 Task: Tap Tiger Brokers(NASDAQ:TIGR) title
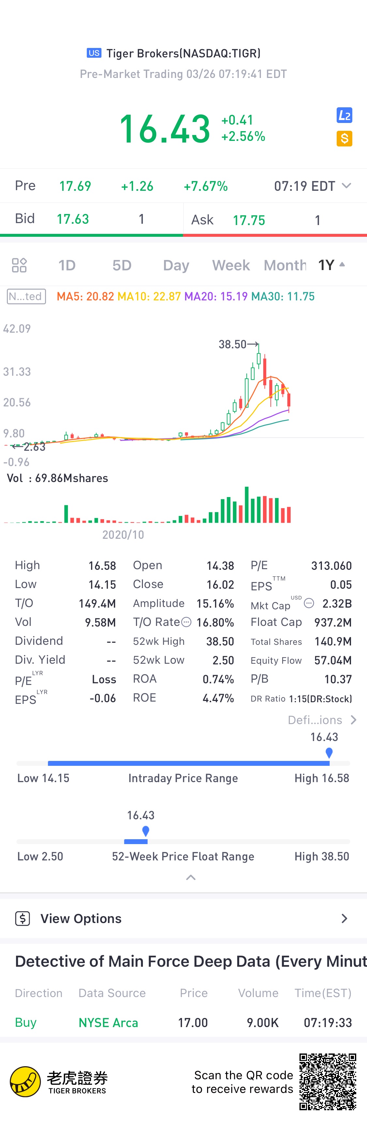tap(183, 53)
